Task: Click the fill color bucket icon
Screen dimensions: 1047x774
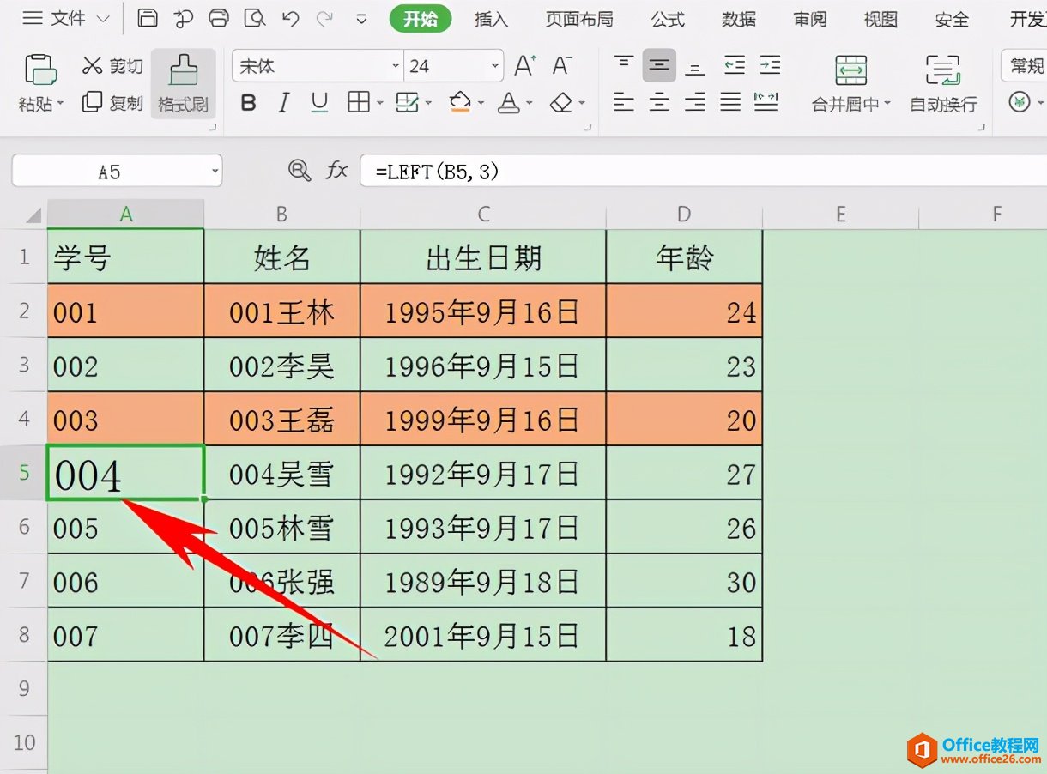Action: 461,103
